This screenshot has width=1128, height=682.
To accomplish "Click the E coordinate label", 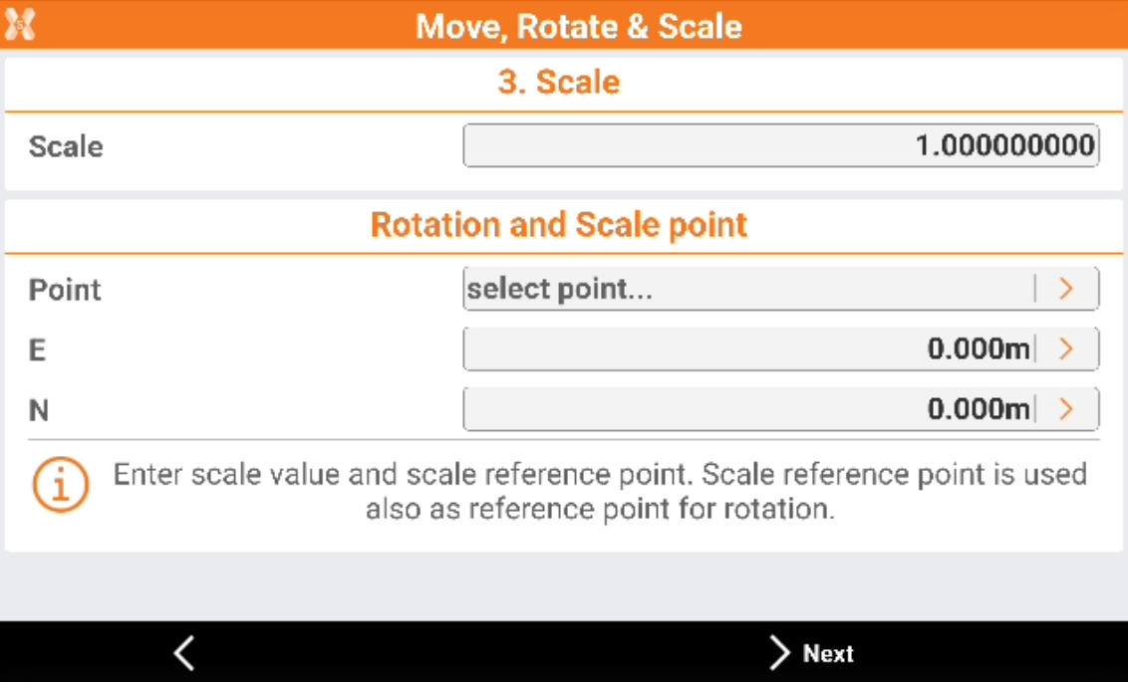I will [x=37, y=349].
